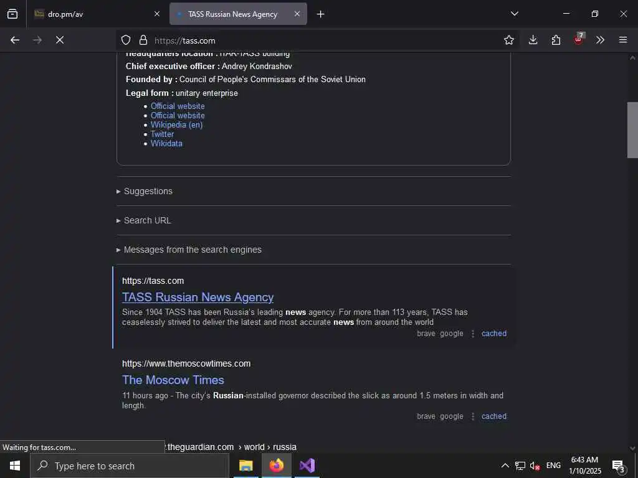Click Chief executive officer Andrey Kondrashov line

209,66
